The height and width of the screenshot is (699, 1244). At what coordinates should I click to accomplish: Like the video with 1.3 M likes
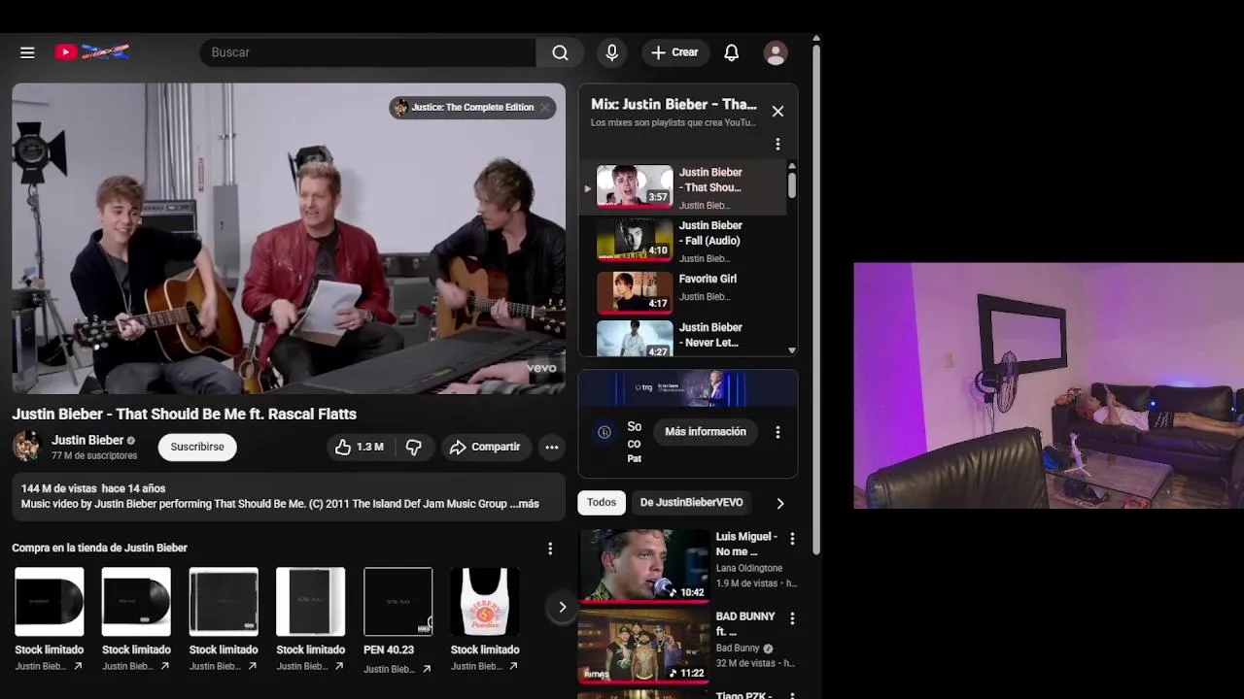(x=360, y=447)
